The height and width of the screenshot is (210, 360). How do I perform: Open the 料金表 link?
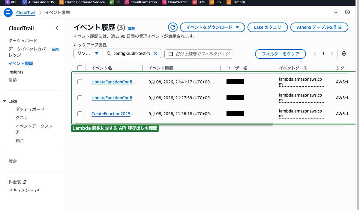15,182
